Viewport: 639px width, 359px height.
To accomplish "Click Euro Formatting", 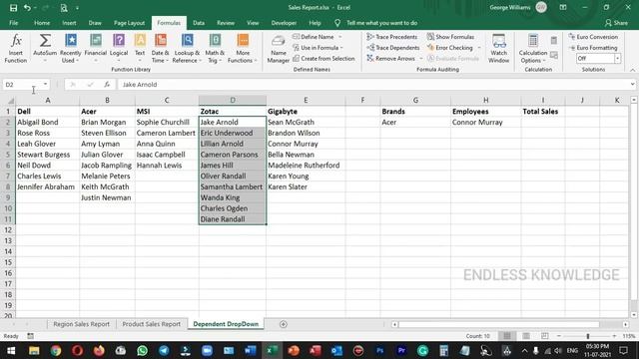I will (593, 48).
